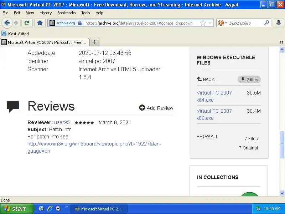Viewport: 285px width, 214px height.
Task: Open the Edit menu
Action: point(17,13)
